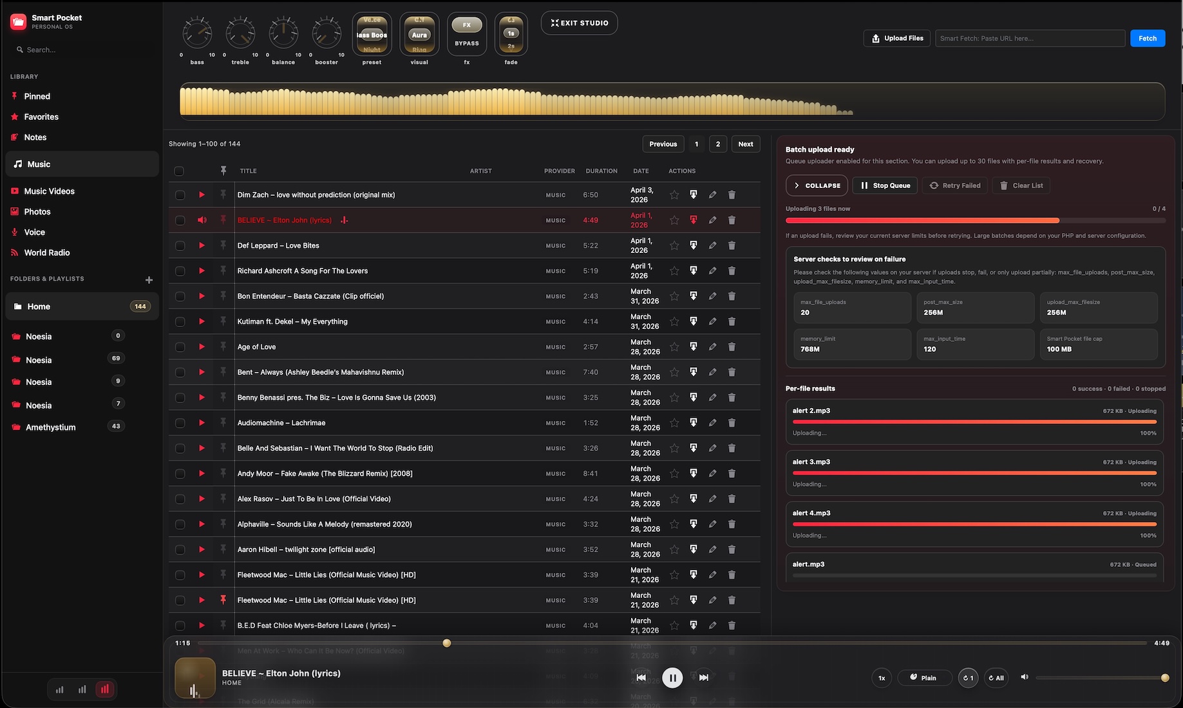Play the Def Leppard – Love Bites track

coord(202,245)
